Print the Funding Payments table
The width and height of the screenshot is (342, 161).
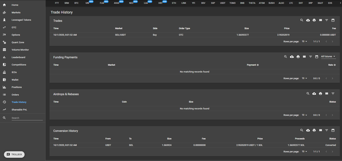point(298,57)
